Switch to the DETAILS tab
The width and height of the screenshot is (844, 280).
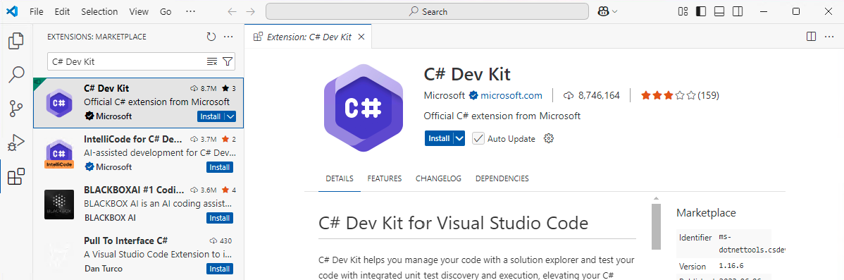(x=340, y=178)
